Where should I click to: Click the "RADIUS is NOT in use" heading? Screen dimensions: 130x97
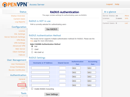click(40, 21)
